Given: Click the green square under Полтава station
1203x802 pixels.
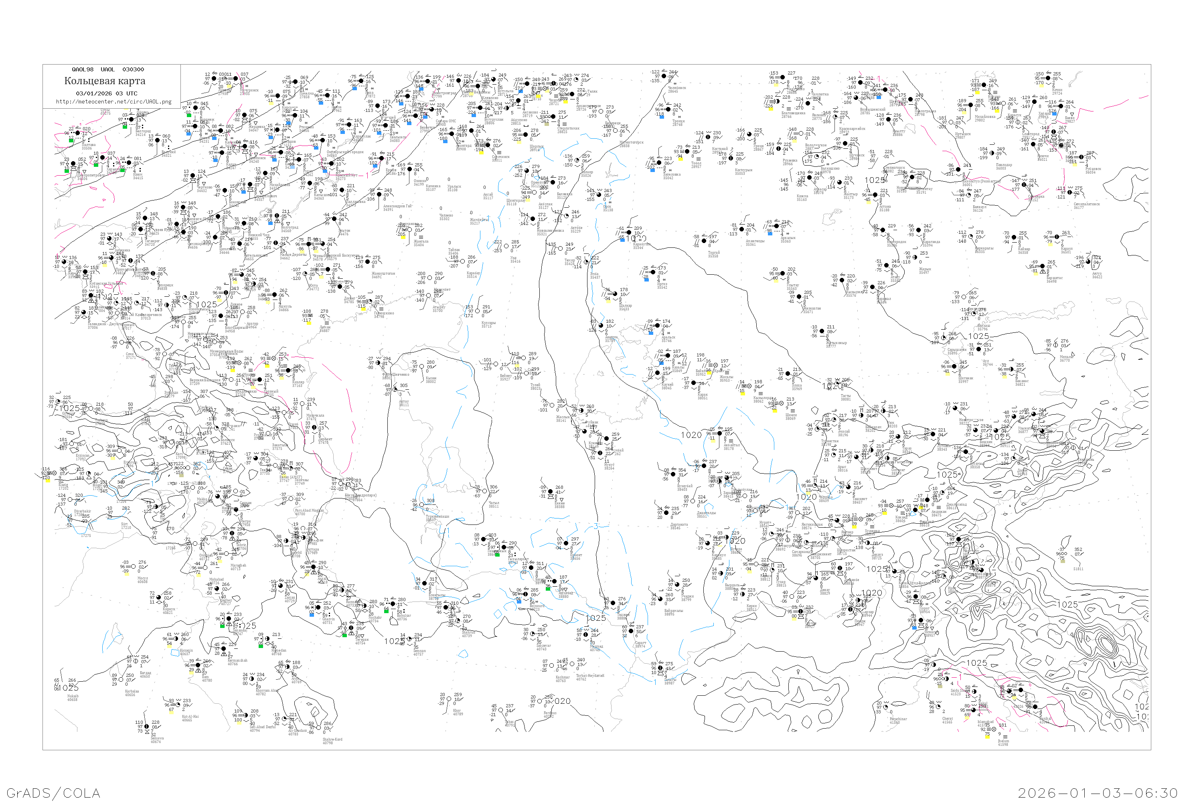Looking at the screenshot, I should (71, 140).
